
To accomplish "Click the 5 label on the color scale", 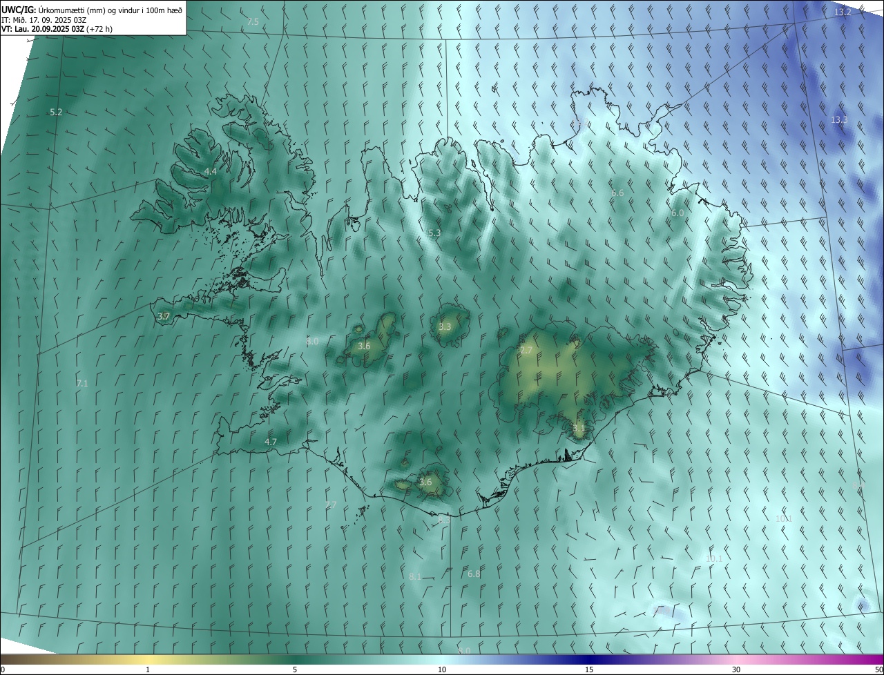I will click(x=295, y=669).
